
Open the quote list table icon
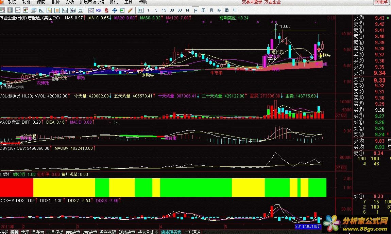click(10, 10)
